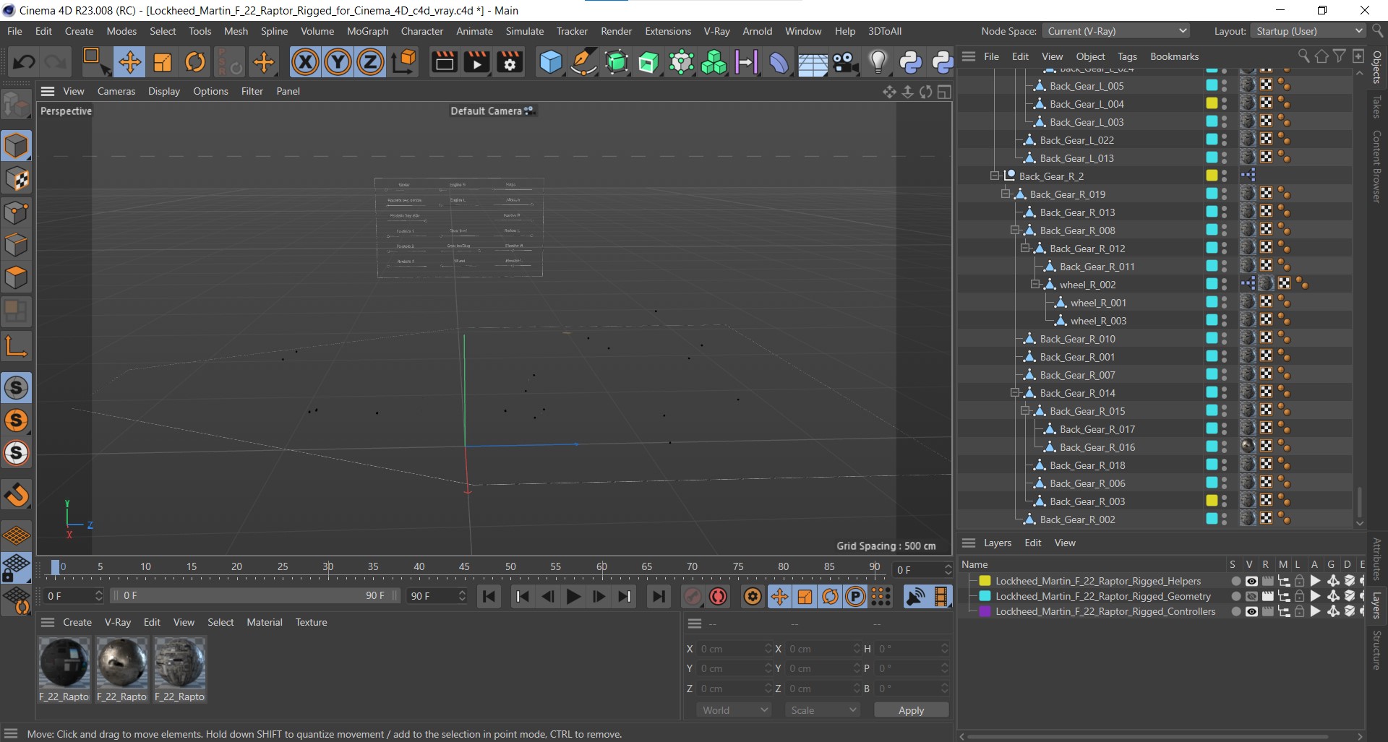Open viewport Cameras menu

[x=116, y=91]
